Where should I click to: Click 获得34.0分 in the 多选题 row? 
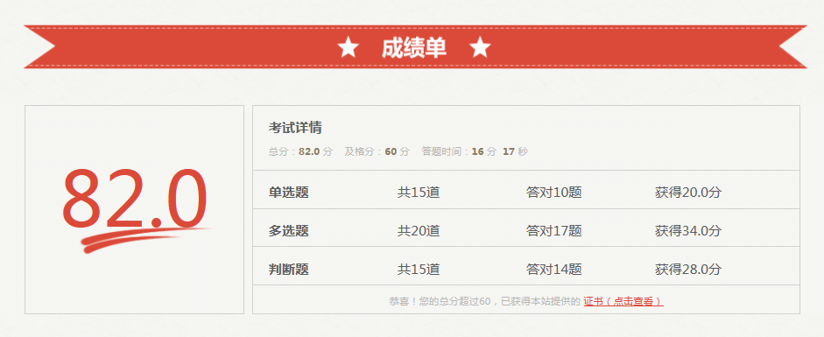pos(688,231)
